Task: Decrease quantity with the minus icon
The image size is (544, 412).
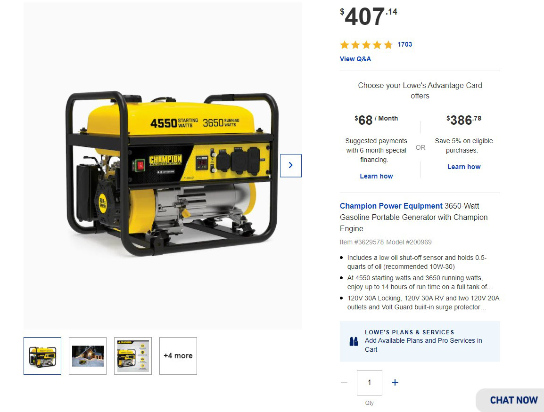Action: (344, 382)
